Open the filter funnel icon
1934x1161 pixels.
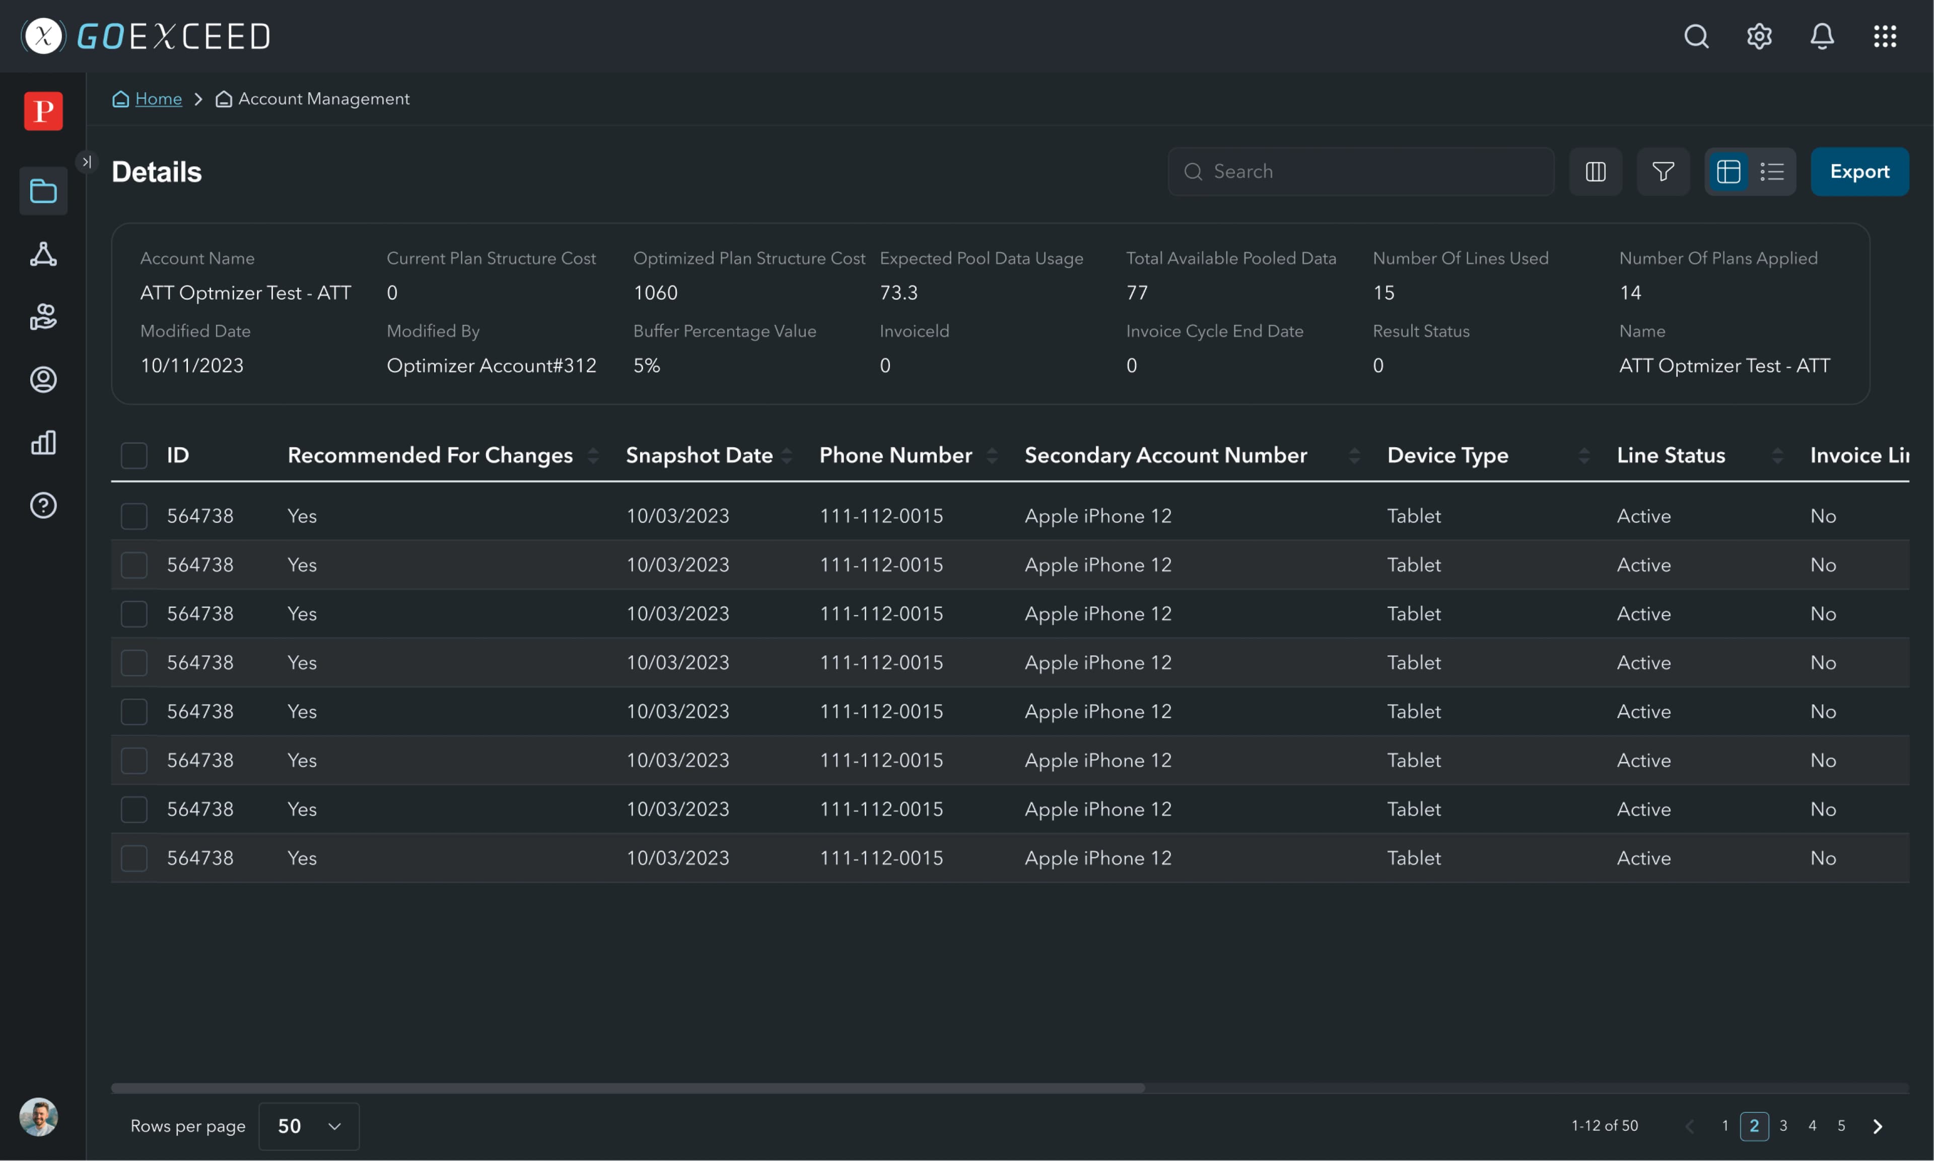tap(1664, 171)
